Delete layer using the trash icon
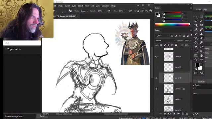Viewport: 212px width, 119px height. pos(187,114)
